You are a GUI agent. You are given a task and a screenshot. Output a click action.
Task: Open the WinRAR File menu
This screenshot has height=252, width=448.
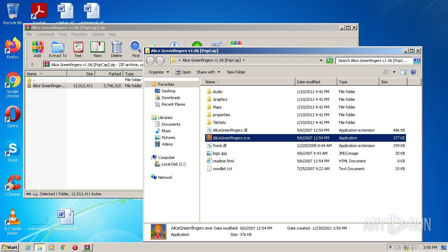29,34
